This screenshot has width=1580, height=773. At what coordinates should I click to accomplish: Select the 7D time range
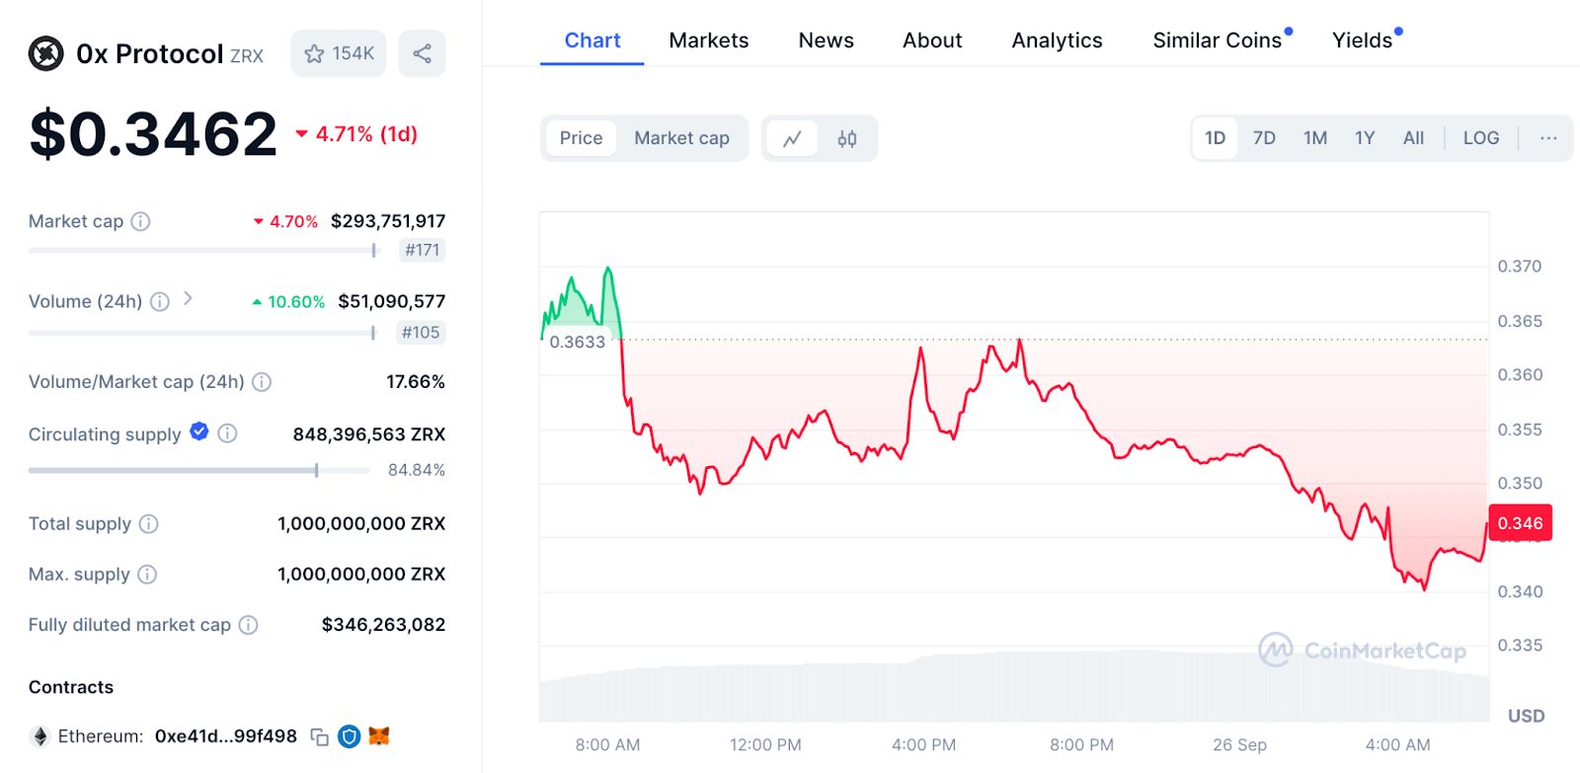1264,138
